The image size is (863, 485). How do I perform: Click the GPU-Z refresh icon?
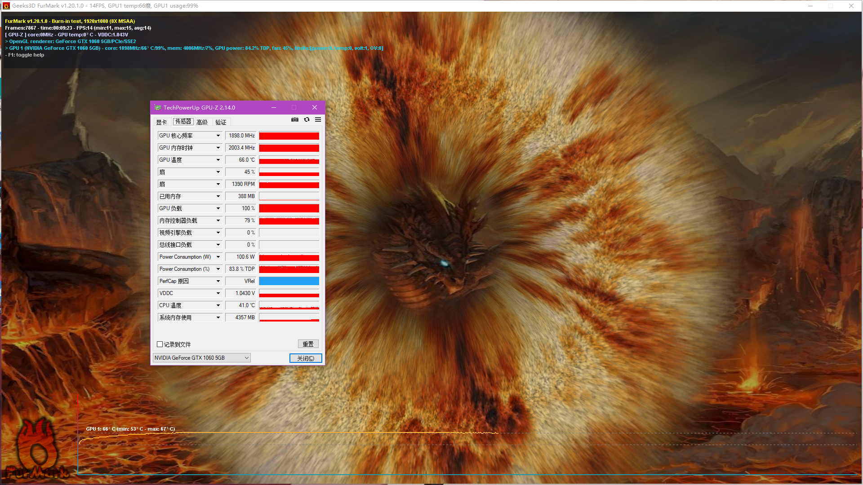point(307,119)
